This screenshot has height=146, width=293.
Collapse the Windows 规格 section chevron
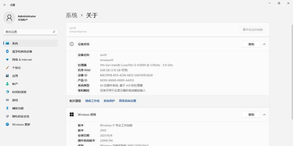pyautogui.click(x=264, y=115)
